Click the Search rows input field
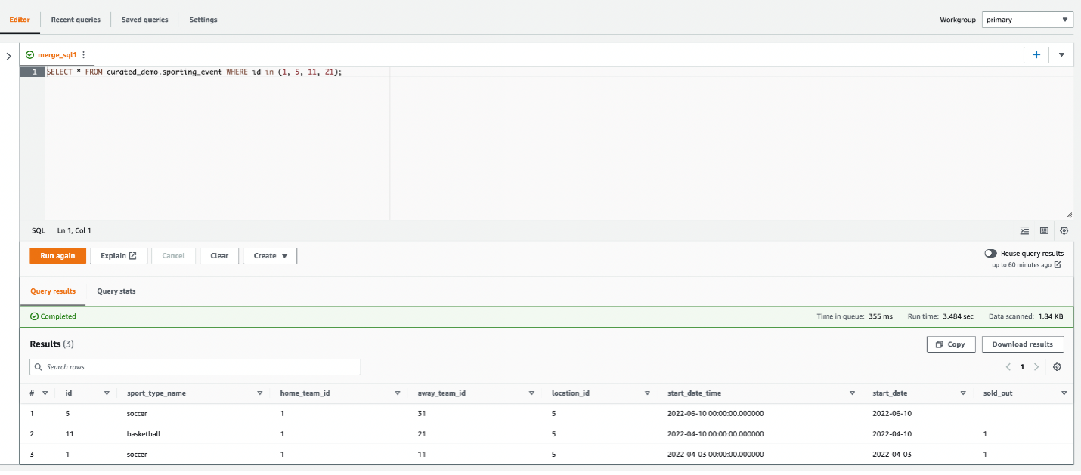Screen dimensions: 1081x475 click(x=195, y=367)
